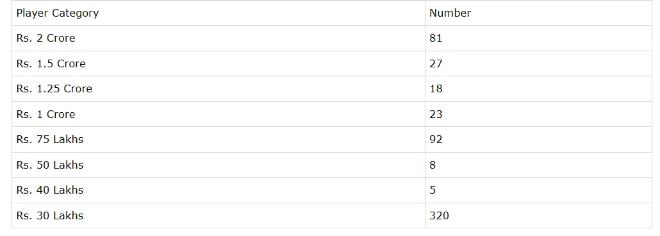
Task: Click the number 5 value
Action: tap(433, 190)
